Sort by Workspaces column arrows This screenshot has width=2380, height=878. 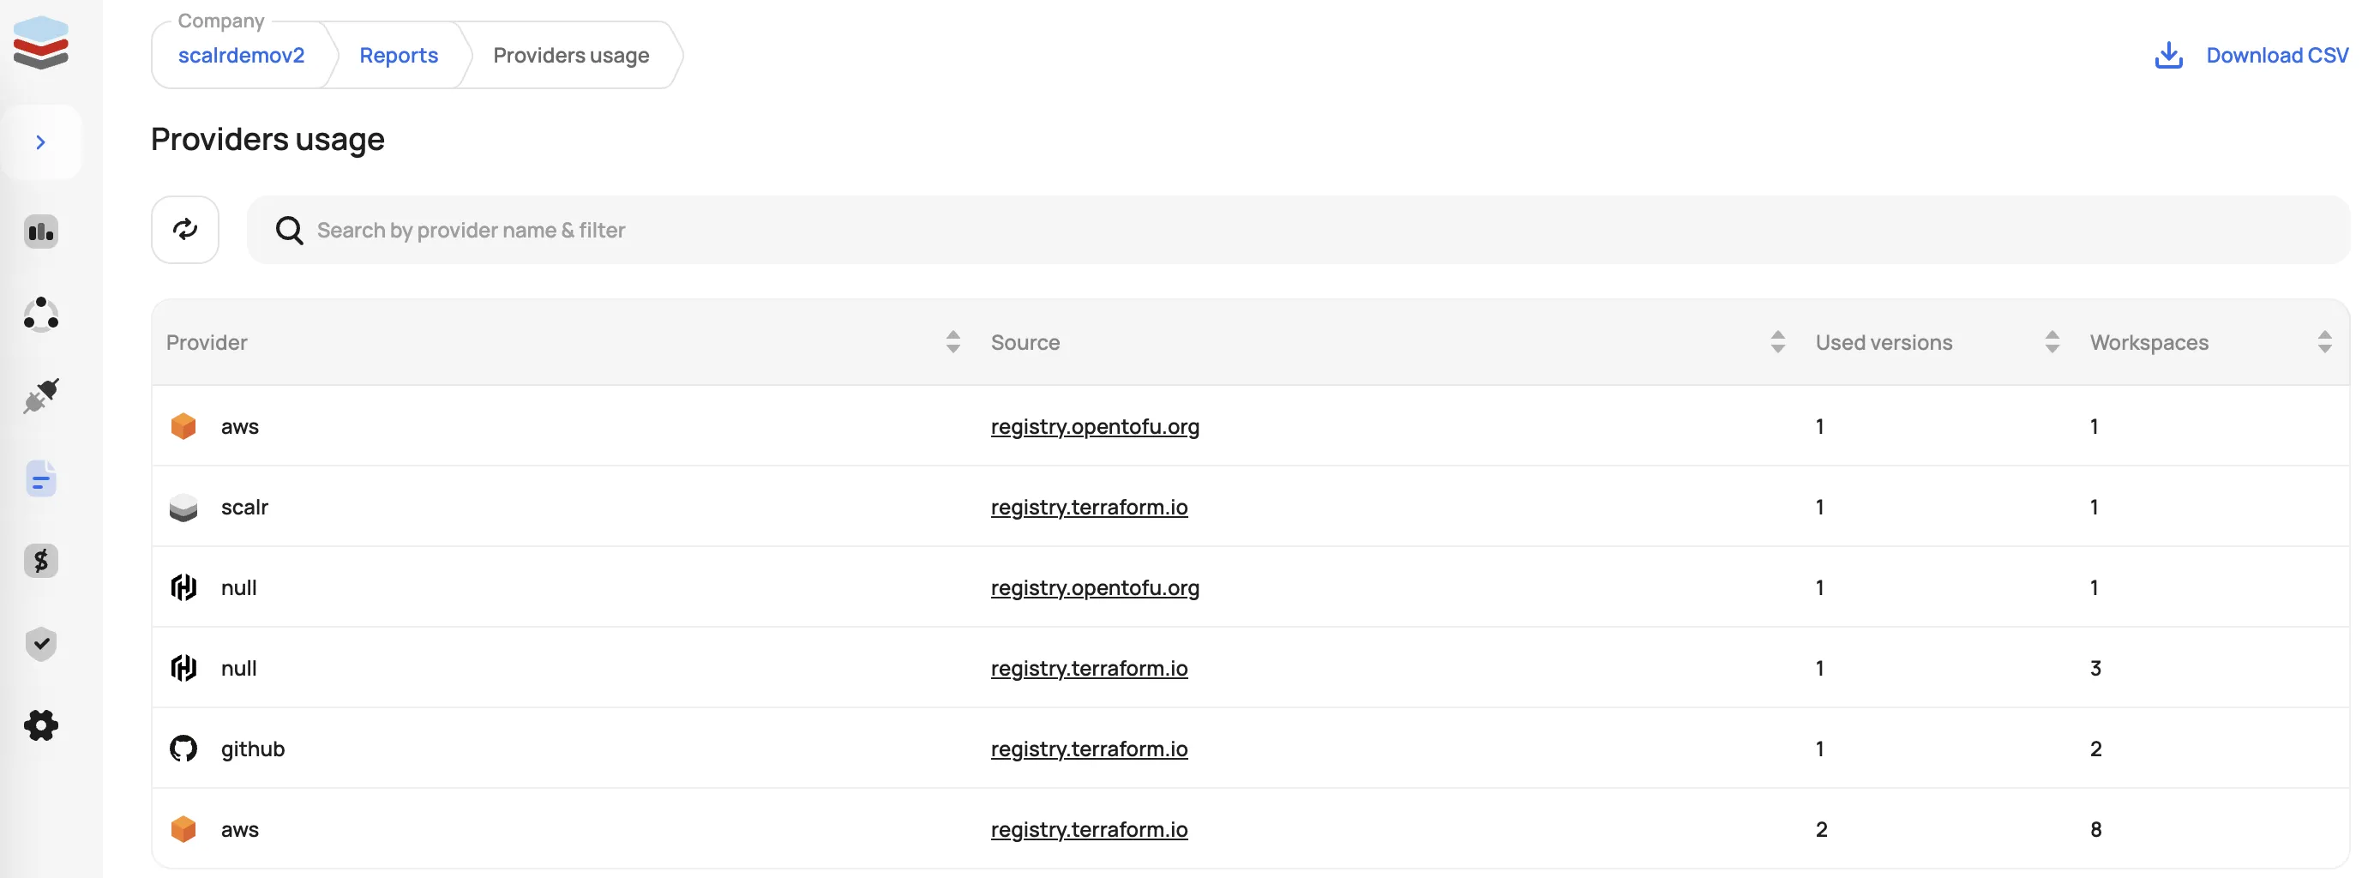coord(2323,342)
